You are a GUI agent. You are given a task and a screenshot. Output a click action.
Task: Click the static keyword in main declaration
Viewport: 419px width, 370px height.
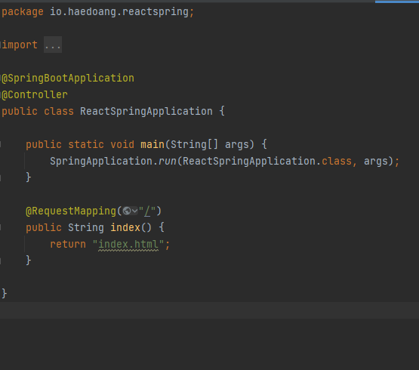point(86,145)
